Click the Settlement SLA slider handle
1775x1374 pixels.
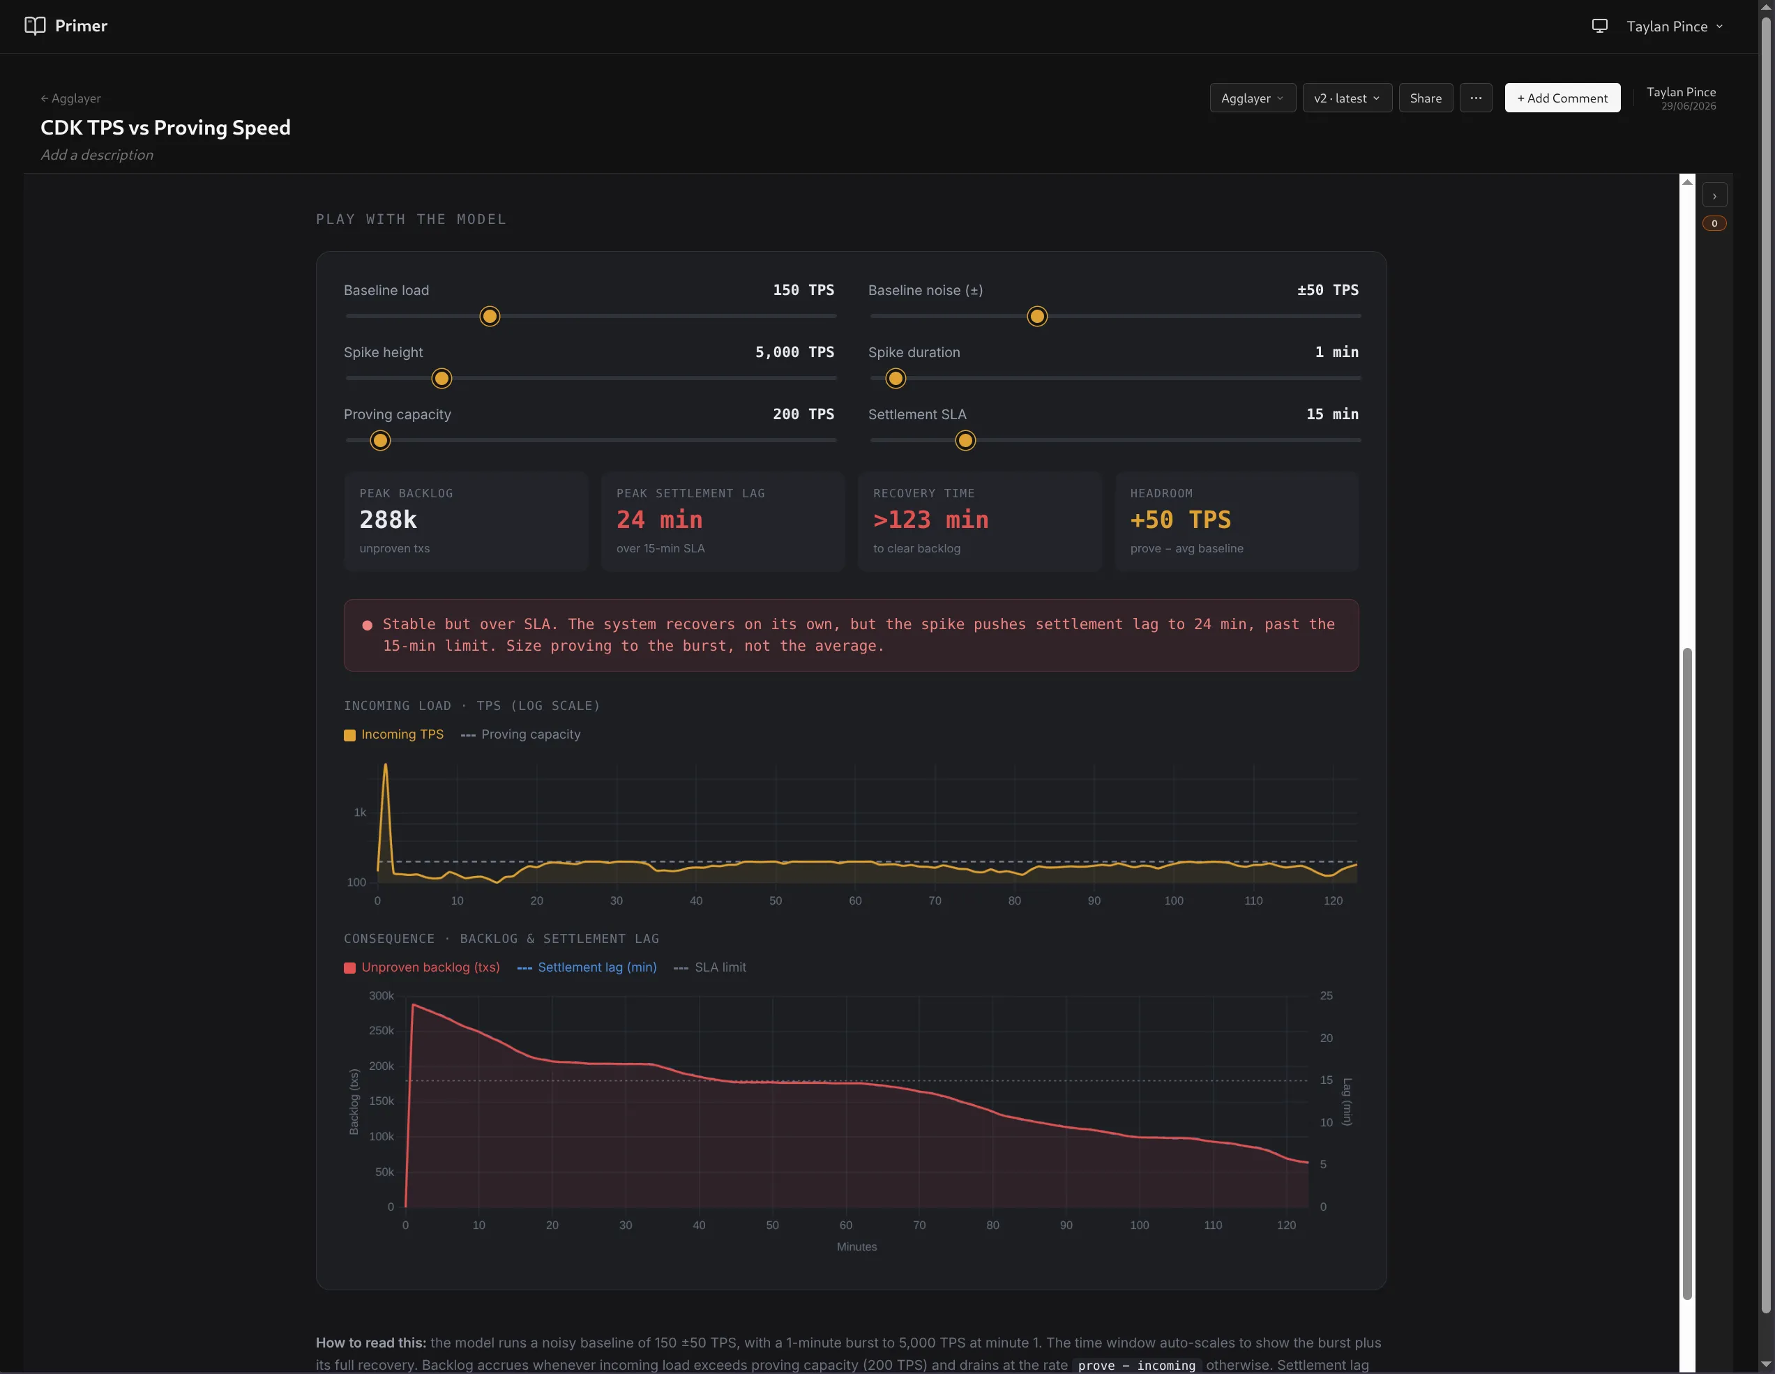click(x=965, y=440)
